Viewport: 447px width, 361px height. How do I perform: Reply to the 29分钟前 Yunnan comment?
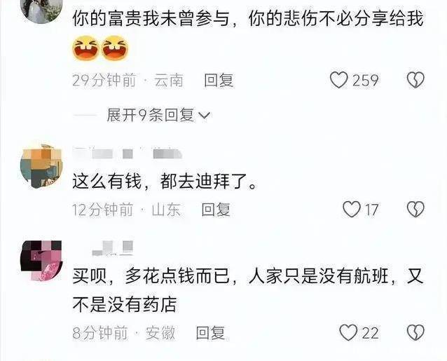[219, 80]
